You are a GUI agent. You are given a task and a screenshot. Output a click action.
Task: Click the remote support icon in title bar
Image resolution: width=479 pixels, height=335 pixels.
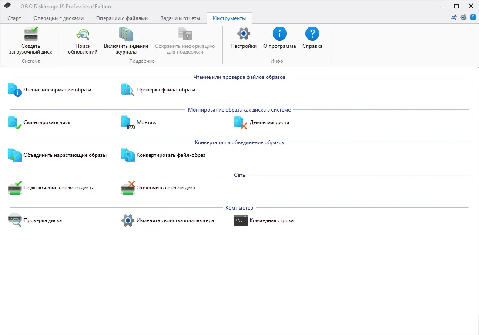tap(453, 17)
